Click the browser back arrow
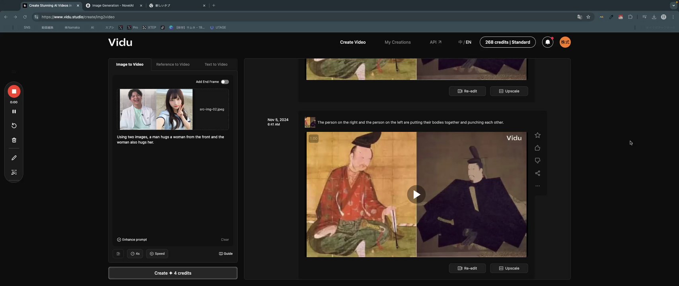This screenshot has width=679, height=286. coord(6,17)
